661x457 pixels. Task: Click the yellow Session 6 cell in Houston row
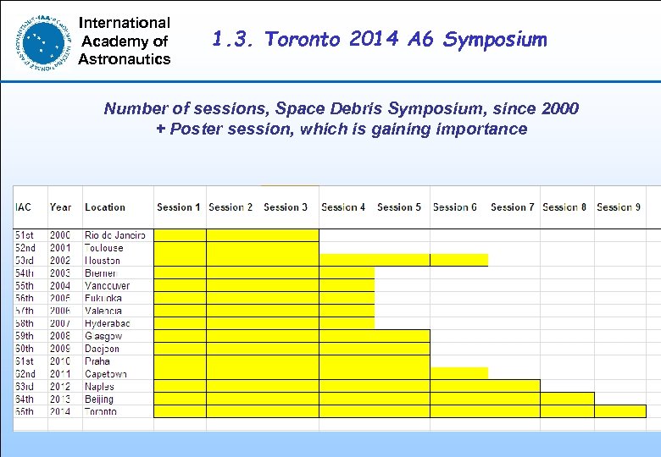coord(459,260)
